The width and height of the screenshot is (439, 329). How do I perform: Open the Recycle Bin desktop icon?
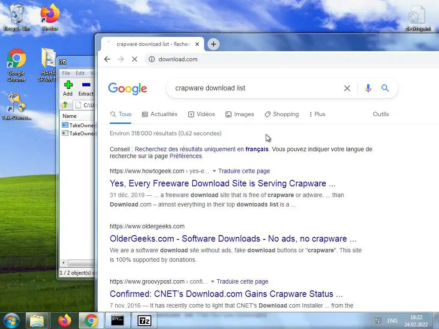coord(17,17)
